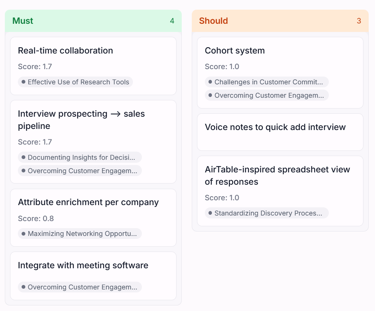Select the "Maximizing Networking Opportu..." tag

point(80,234)
